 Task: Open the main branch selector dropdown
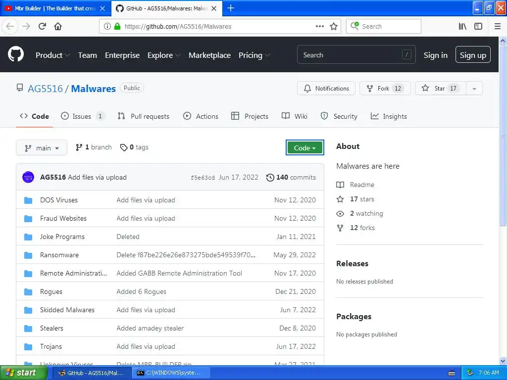pos(42,147)
